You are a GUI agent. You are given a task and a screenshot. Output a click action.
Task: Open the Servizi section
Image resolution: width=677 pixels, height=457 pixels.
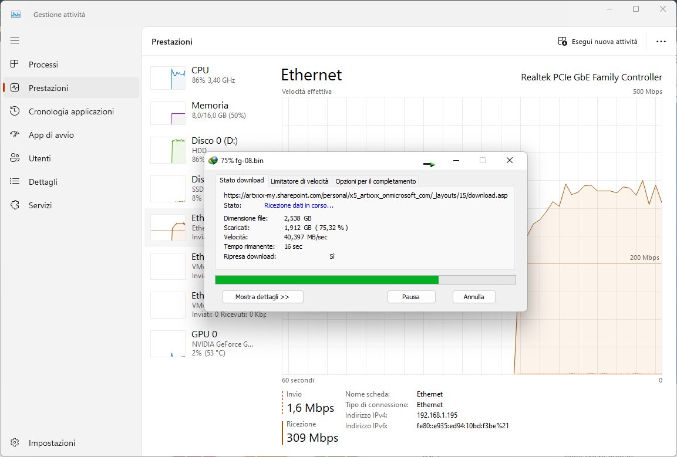tap(40, 205)
